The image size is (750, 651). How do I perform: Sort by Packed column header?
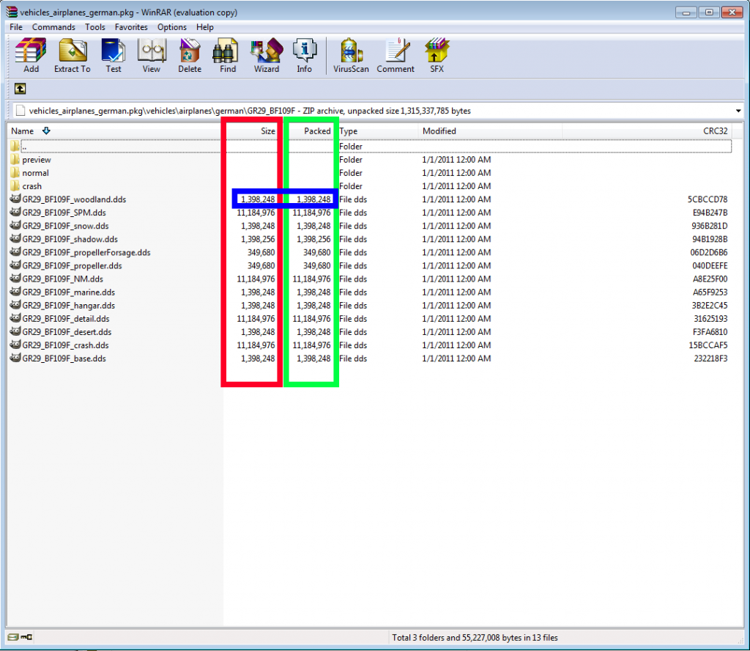click(x=317, y=131)
